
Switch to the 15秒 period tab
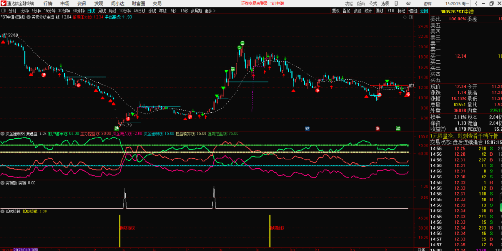tap(184, 10)
